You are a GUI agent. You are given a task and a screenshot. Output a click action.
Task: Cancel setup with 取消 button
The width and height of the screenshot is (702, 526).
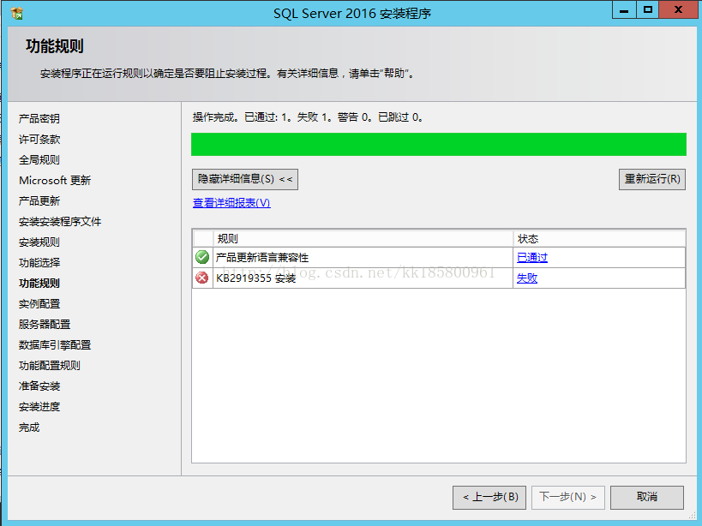pyautogui.click(x=647, y=498)
